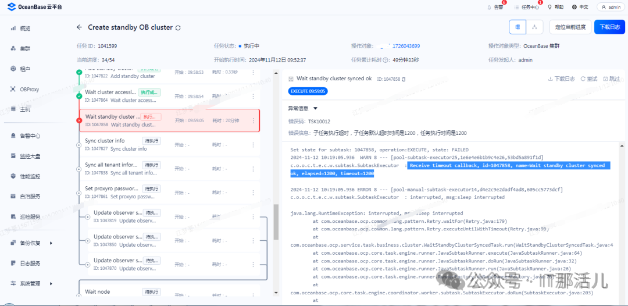The image size is (628, 306).
Task: Open more options for Sync all tenant information row
Action: [x=253, y=169]
